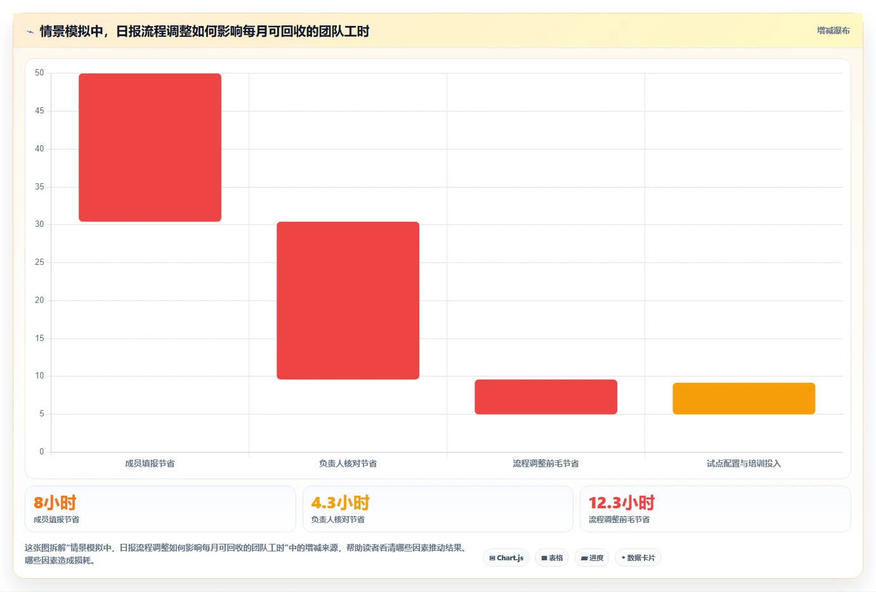Click the x-axis label 流程调整前毛节省
The height and width of the screenshot is (592, 876).
(546, 463)
